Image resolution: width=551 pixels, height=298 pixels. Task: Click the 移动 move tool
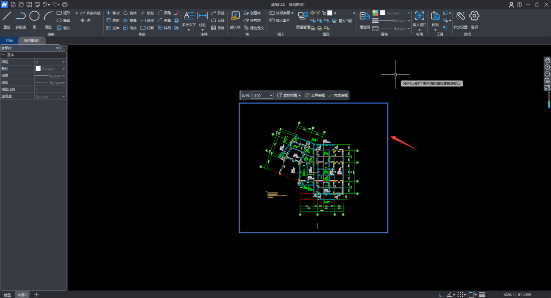tap(113, 13)
